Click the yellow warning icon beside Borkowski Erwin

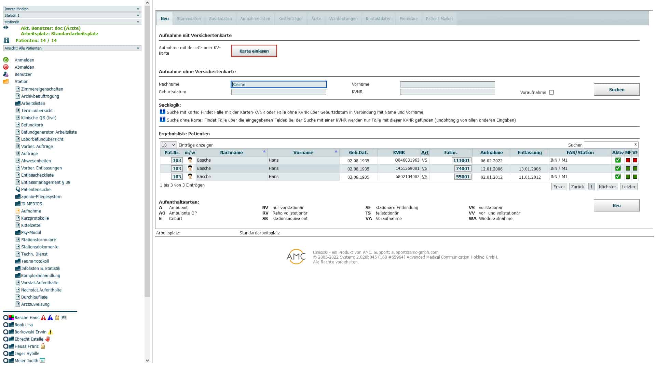tap(51, 332)
